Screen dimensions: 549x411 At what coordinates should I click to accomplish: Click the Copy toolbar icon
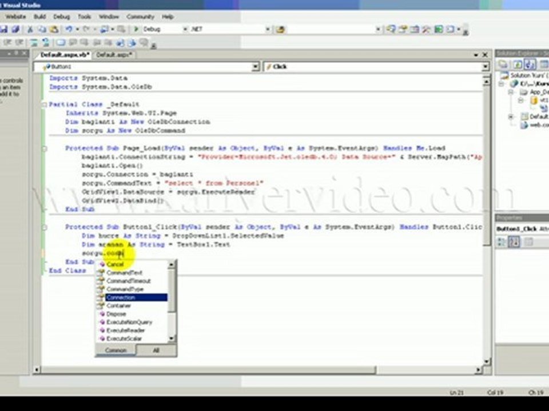(x=42, y=29)
